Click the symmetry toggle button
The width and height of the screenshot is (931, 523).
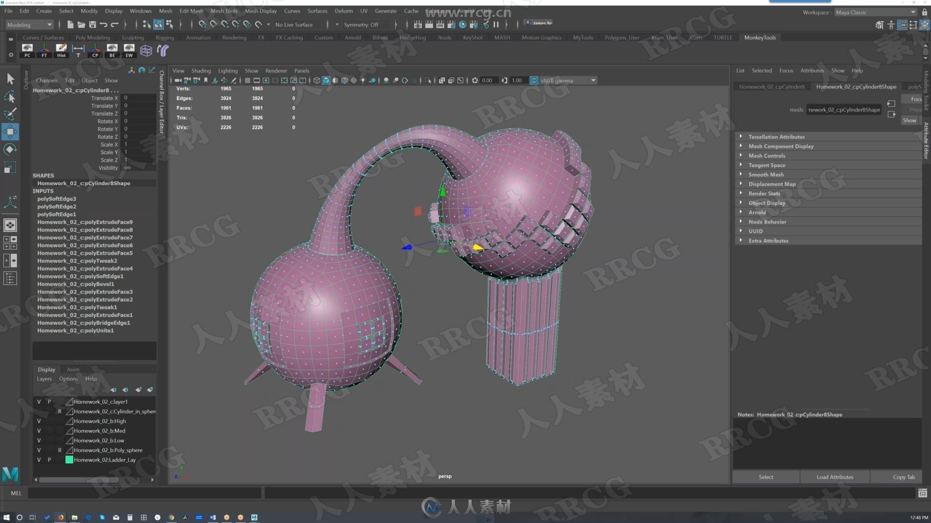(361, 24)
